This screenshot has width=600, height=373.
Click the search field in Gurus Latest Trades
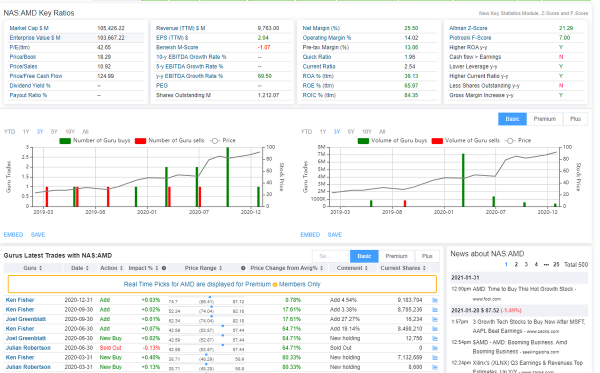pos(329,256)
